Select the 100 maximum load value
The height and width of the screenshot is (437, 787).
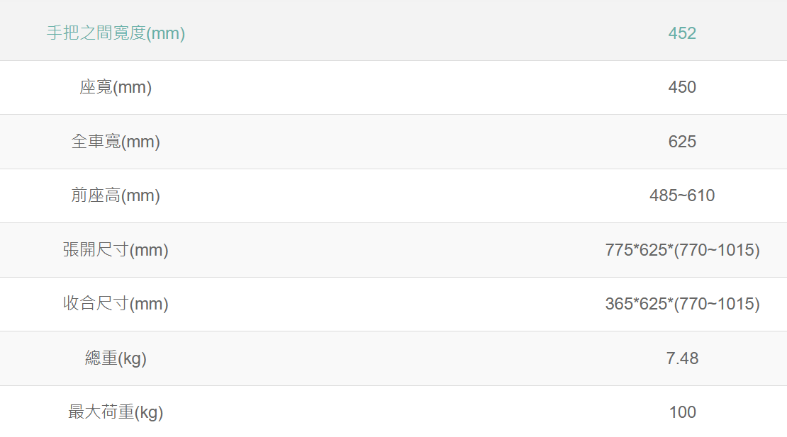click(682, 412)
